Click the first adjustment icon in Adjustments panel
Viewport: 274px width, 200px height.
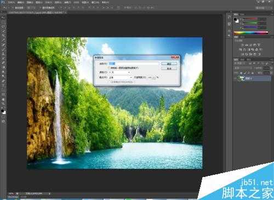(x=242, y=45)
